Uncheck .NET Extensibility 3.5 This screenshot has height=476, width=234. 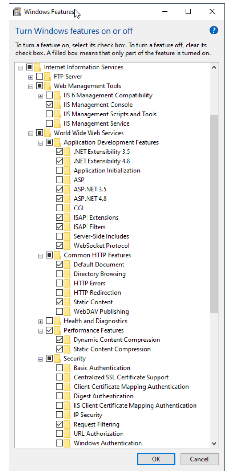(x=59, y=152)
